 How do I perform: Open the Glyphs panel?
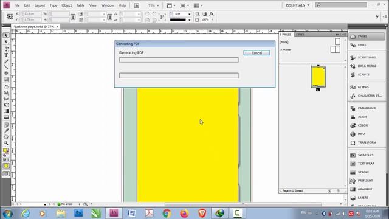click(x=367, y=87)
